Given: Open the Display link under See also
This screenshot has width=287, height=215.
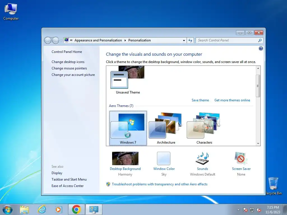Looking at the screenshot, I should click(57, 173).
